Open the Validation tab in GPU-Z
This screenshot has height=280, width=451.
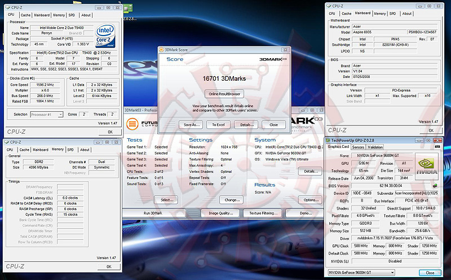point(375,147)
